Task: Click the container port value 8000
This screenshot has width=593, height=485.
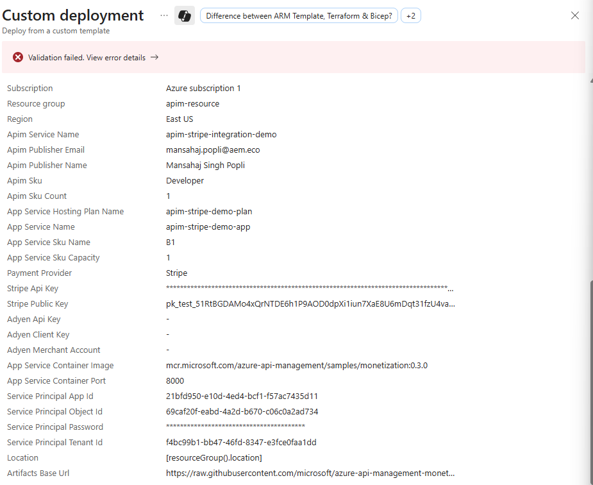Action: pyautogui.click(x=175, y=381)
